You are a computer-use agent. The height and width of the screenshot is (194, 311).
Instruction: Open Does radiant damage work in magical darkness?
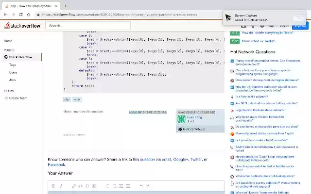267,80
